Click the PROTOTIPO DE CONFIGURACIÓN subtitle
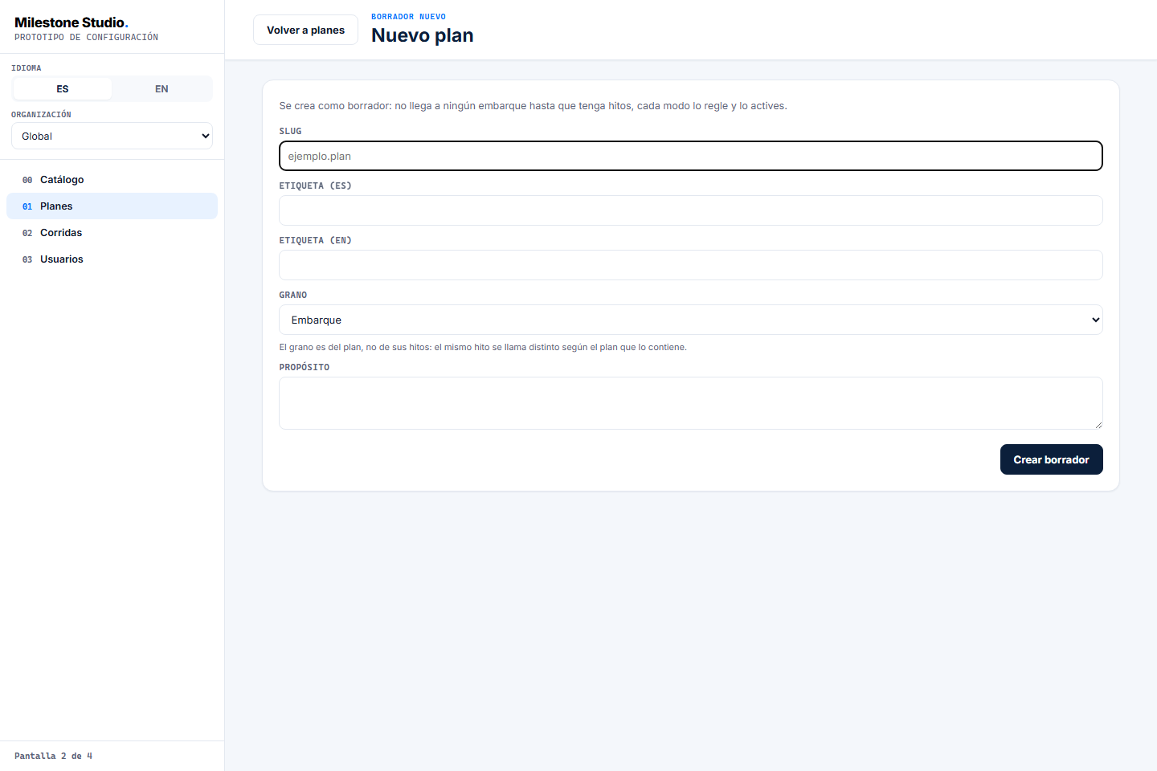Viewport: 1157px width, 771px height. pyautogui.click(x=86, y=37)
